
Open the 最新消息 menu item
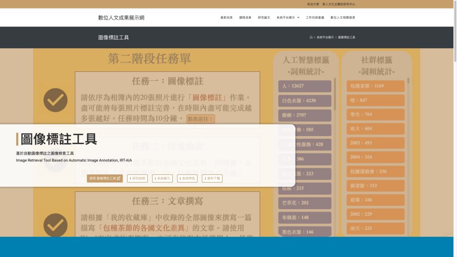coord(226,18)
